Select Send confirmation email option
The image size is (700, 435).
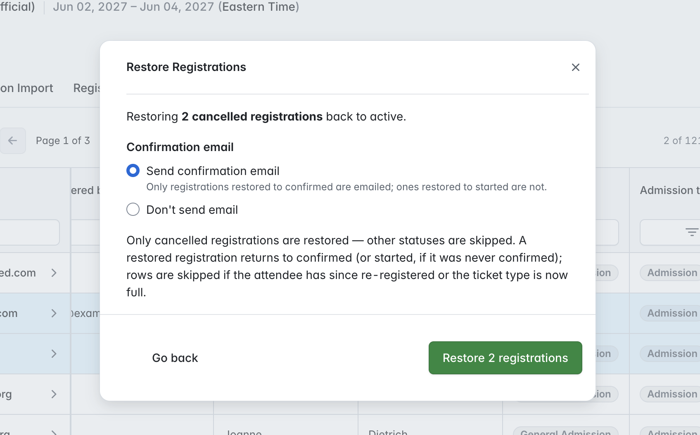(133, 170)
